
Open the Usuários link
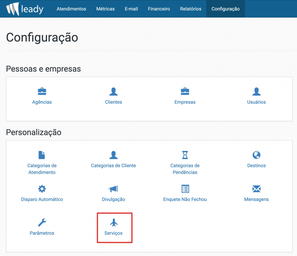(x=256, y=102)
